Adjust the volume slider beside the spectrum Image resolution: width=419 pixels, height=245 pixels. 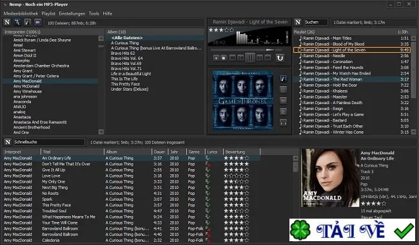click(287, 37)
